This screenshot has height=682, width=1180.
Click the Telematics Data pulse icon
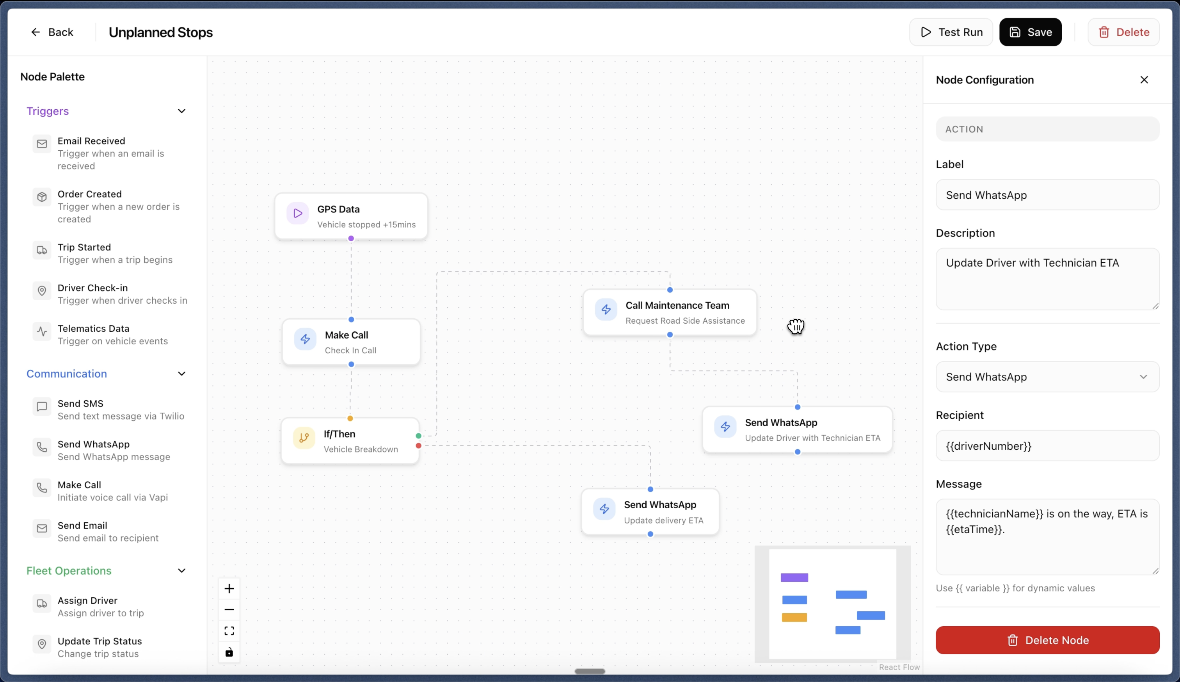pos(42,332)
